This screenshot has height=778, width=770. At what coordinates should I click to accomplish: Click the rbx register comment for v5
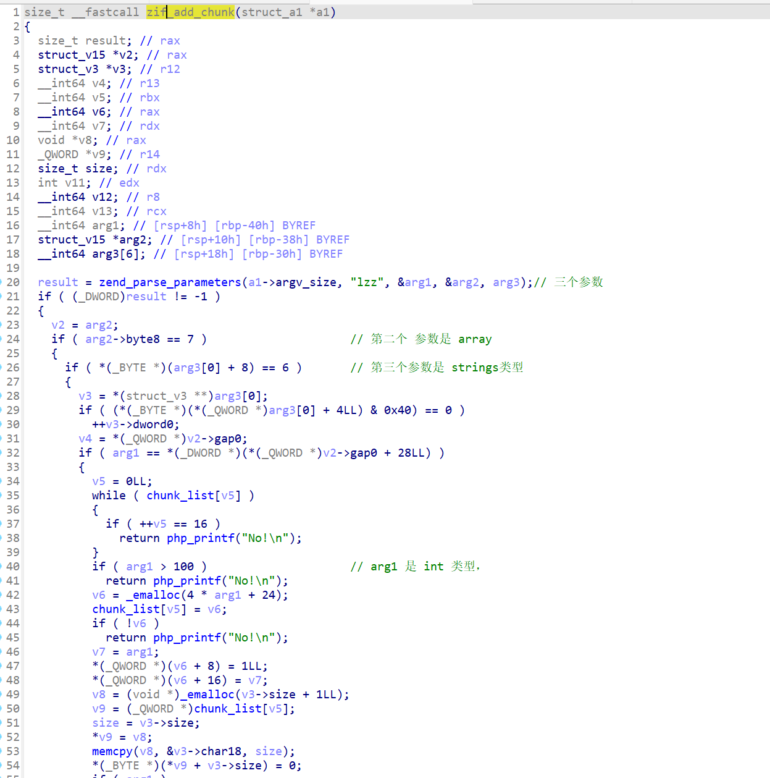coord(149,97)
